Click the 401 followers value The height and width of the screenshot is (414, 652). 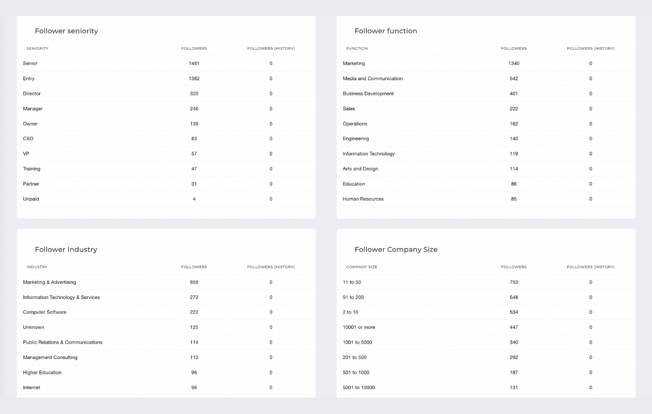tap(514, 94)
